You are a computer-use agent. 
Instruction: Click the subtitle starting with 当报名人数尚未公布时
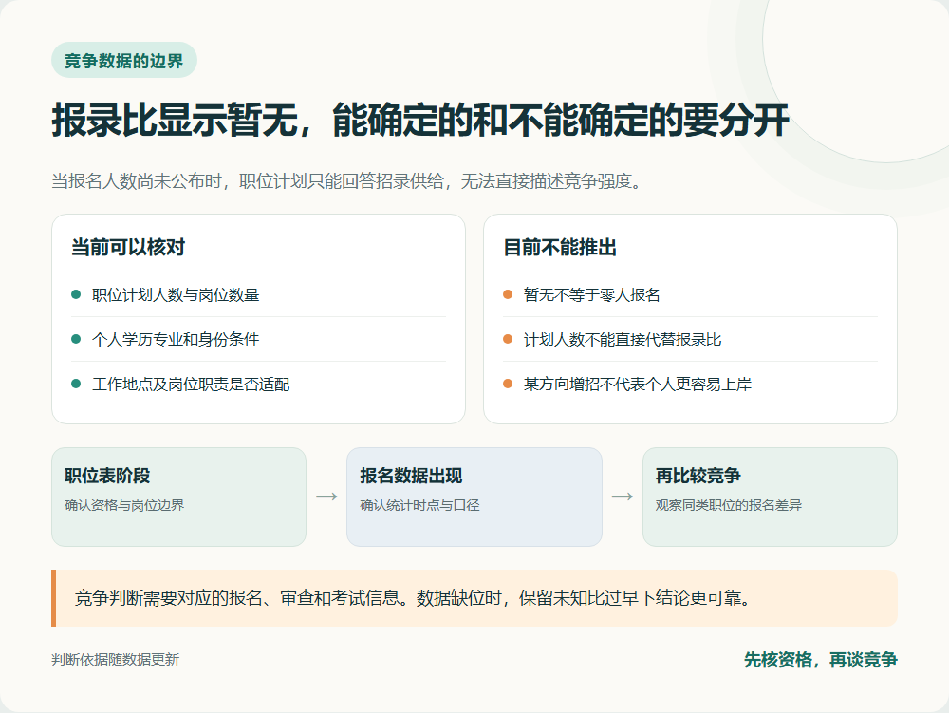click(x=346, y=181)
